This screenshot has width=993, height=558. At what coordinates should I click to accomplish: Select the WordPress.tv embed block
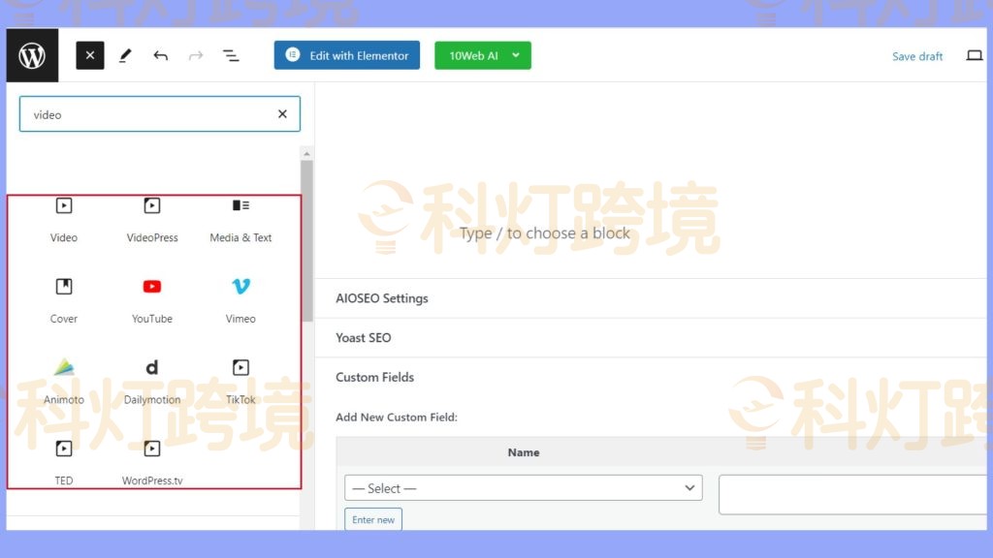(151, 460)
